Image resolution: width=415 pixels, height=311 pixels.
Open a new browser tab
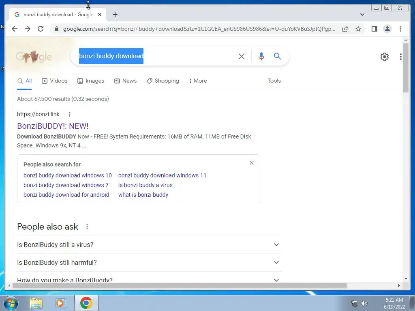(115, 15)
